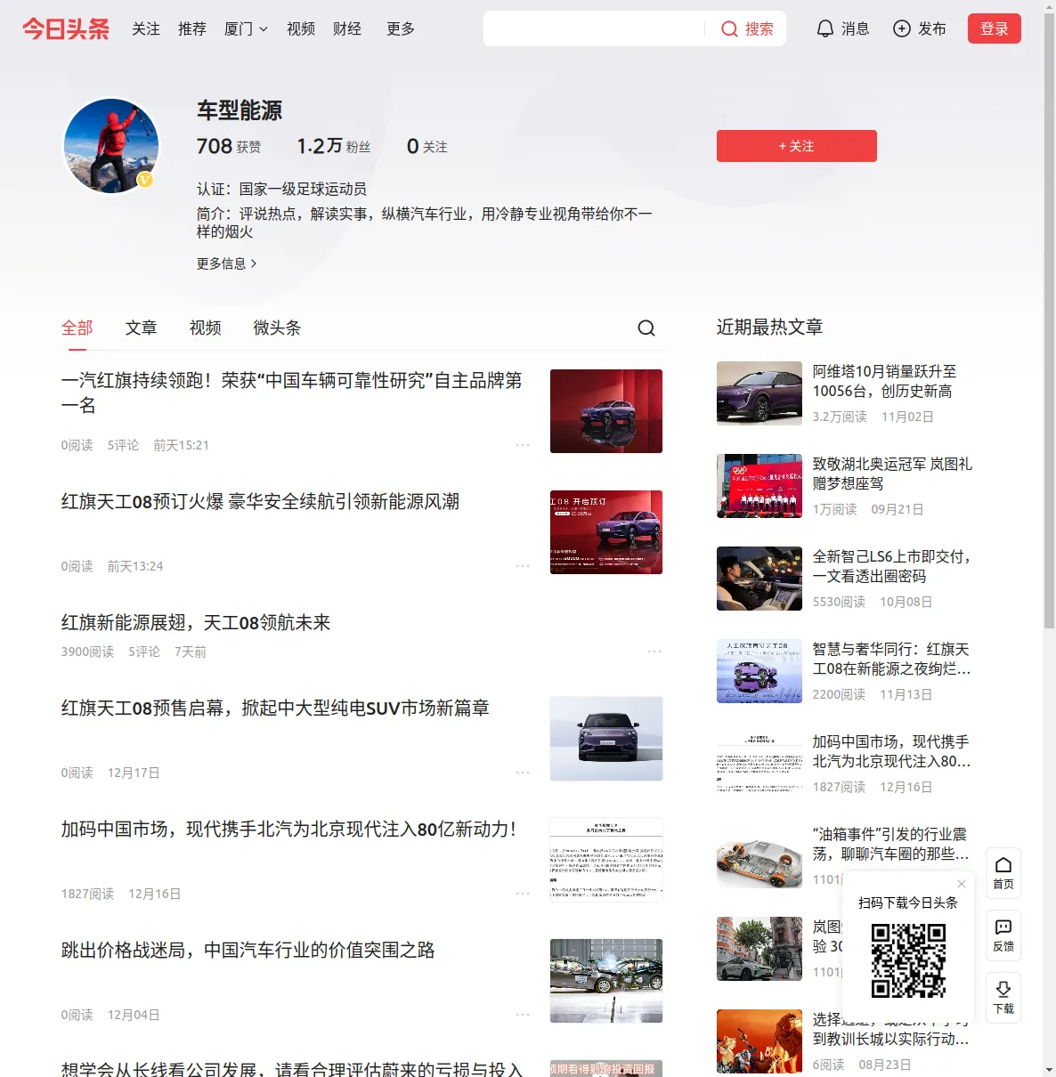Click thumbnail of 红旗天工08预订火爆 article
Screen dimensions: 1056x1077
606,532
